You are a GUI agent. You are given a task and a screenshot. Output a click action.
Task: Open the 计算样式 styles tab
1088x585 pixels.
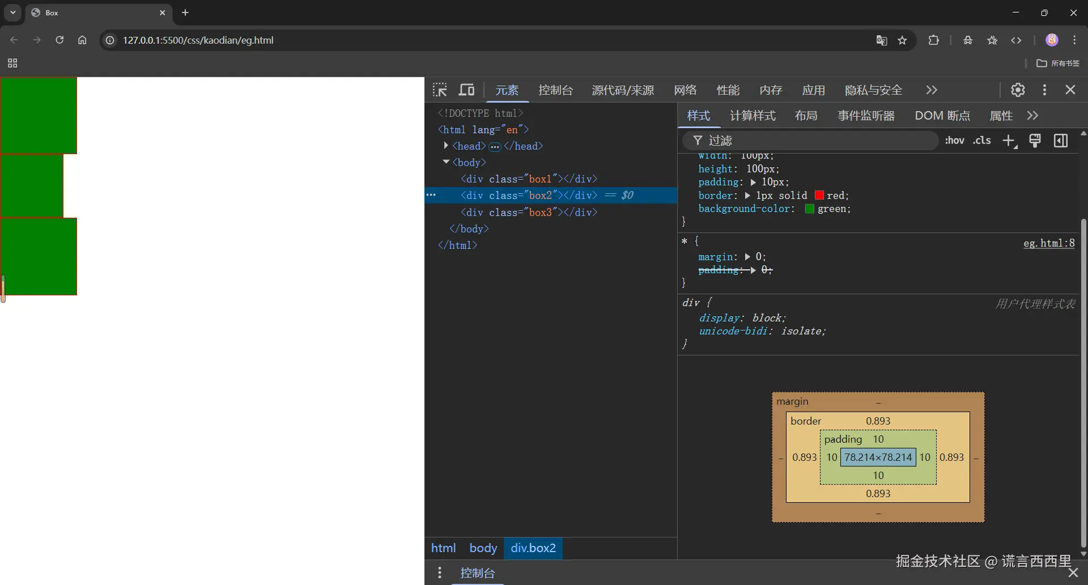click(x=753, y=116)
